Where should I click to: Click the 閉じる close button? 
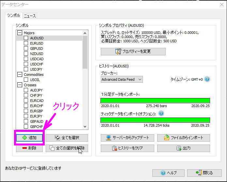pos(204,173)
